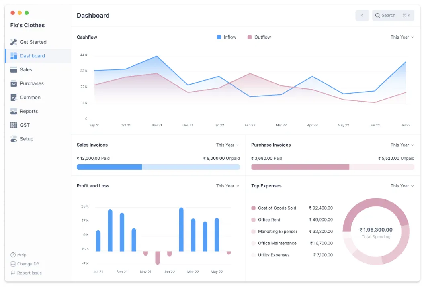422x287 pixels.
Task: Click the ₹ 3,680.00 Paid amount
Action: [x=267, y=158]
